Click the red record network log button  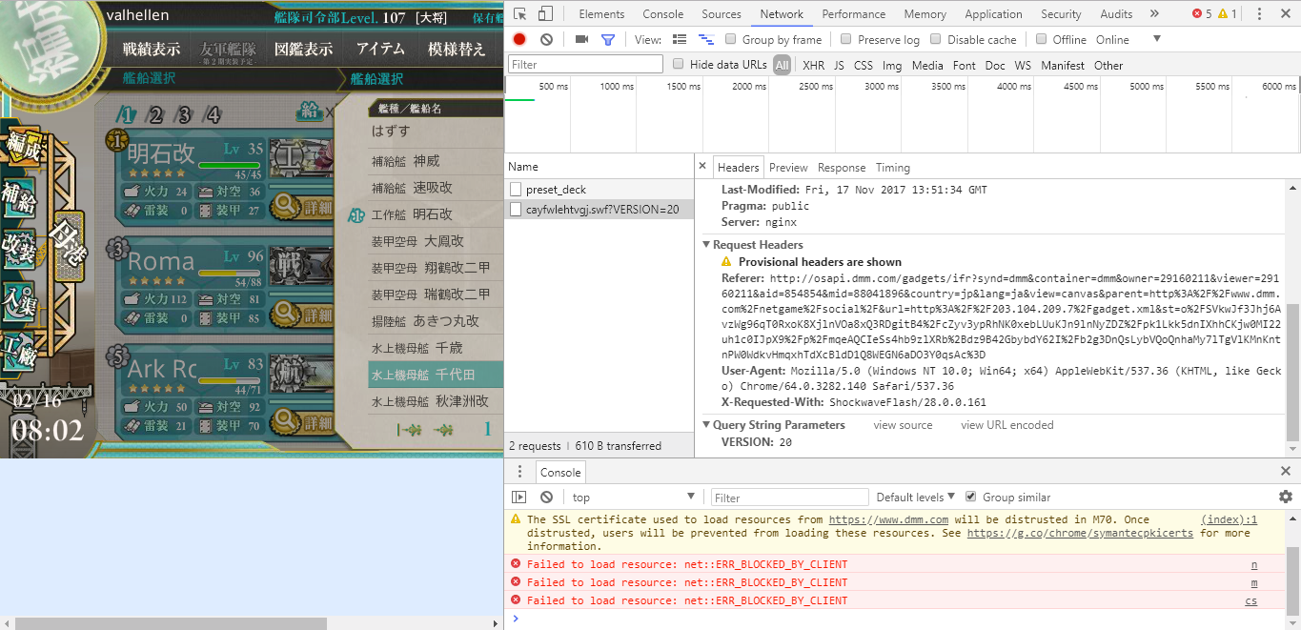pos(519,39)
